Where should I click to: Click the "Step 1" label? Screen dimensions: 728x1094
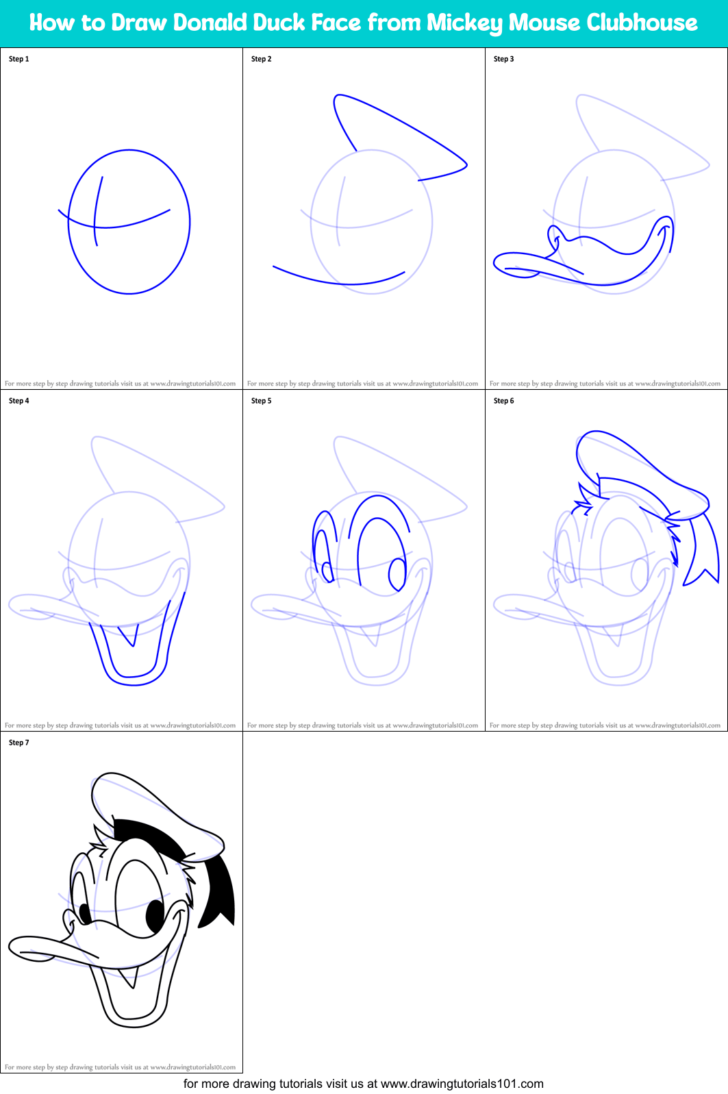18,59
